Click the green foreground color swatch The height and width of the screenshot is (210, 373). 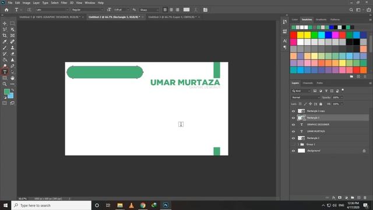click(6, 91)
